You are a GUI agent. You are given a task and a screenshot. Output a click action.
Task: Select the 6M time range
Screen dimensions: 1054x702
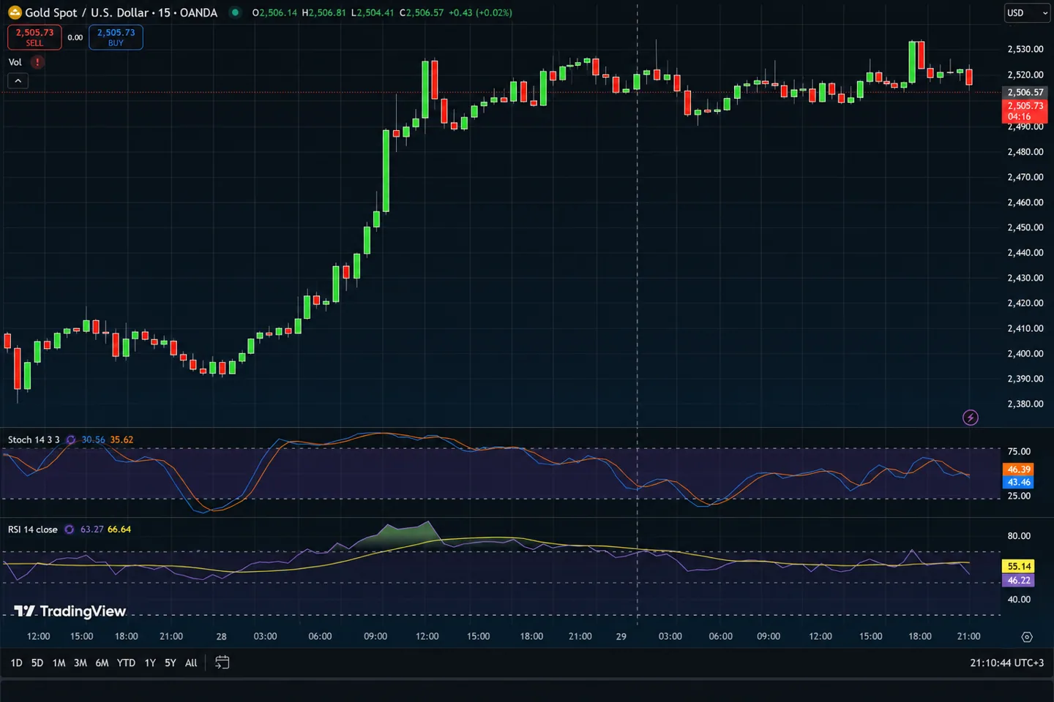(102, 663)
